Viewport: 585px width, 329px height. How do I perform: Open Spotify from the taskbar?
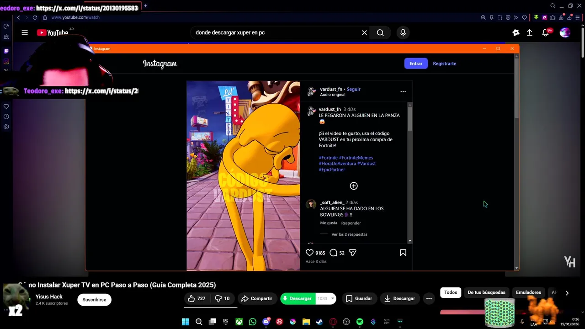pyautogui.click(x=360, y=322)
